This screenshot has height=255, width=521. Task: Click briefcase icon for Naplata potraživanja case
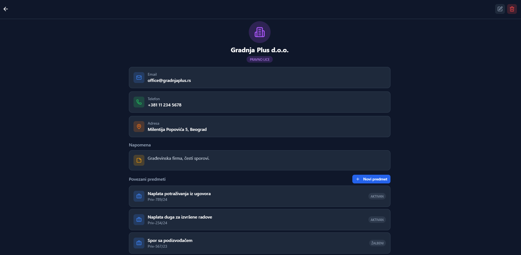click(139, 196)
